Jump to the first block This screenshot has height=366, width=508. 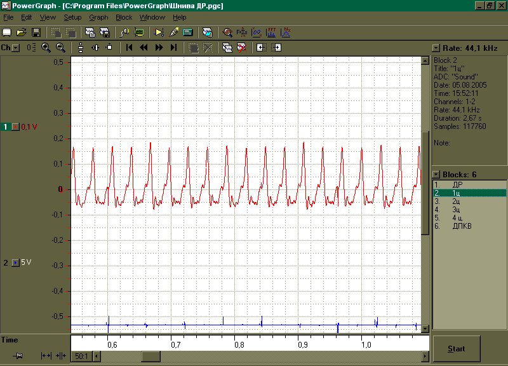[130, 48]
